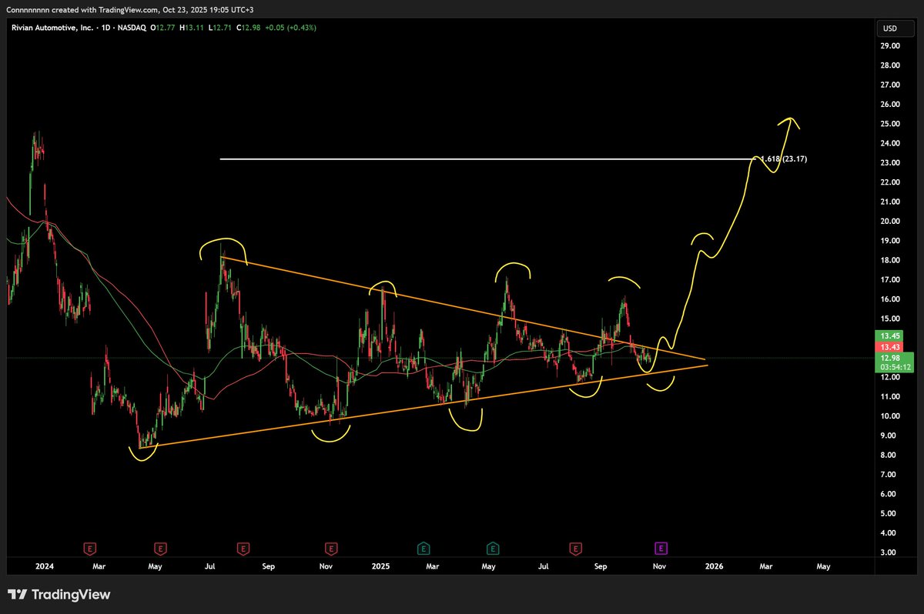Click the red earnings marker above May 2024
924x614 pixels.
160,549
